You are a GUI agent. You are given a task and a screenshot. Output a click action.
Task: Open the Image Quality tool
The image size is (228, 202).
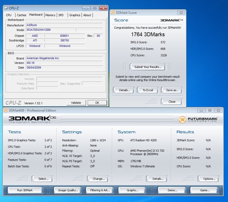[x=68, y=190]
